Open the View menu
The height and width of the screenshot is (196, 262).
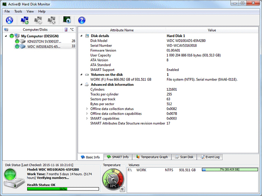(x=30, y=11)
